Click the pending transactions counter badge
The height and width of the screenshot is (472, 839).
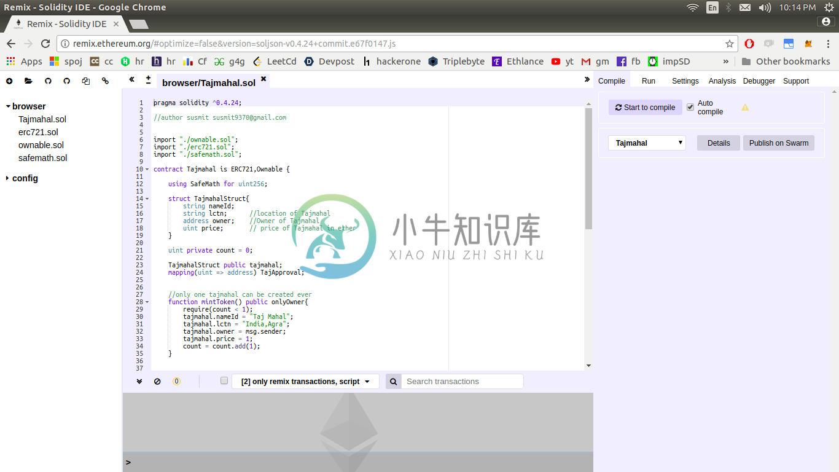[176, 381]
